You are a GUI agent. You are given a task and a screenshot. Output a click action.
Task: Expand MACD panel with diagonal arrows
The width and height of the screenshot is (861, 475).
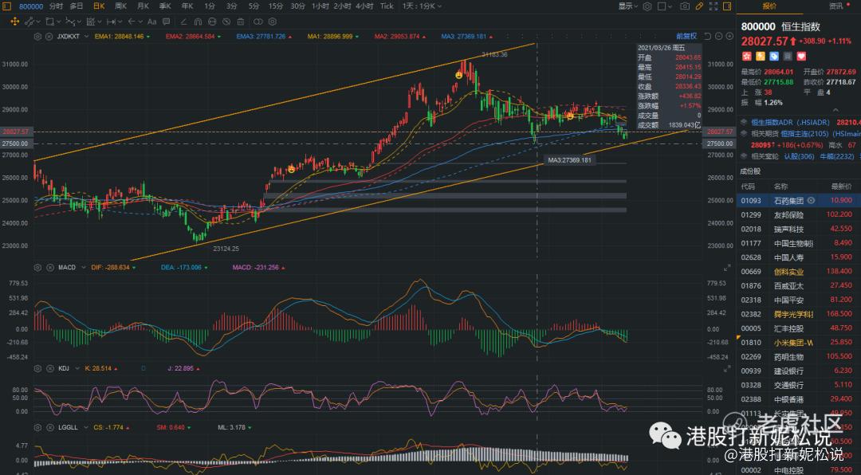point(727,268)
